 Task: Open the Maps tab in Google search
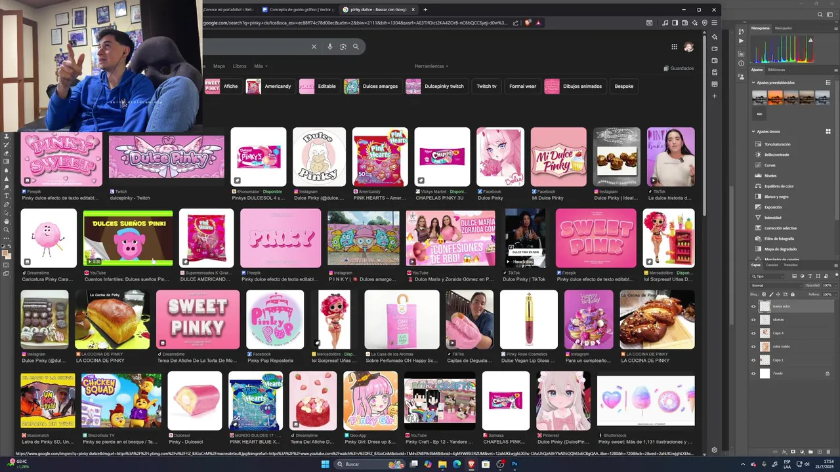219,66
